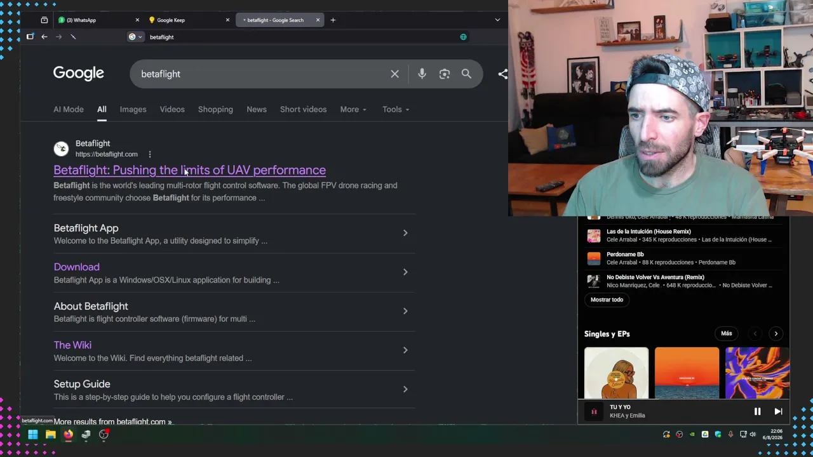The width and height of the screenshot is (813, 457).
Task: Play the Perdoname Bb song thumbnail
Action: coord(593,258)
